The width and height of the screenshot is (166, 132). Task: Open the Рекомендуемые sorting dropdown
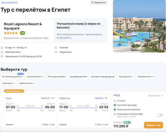point(13,76)
